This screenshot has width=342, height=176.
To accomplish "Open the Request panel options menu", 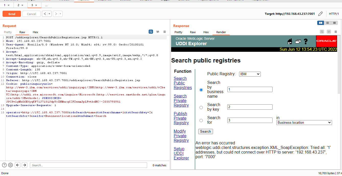I will (x=165, y=32).
